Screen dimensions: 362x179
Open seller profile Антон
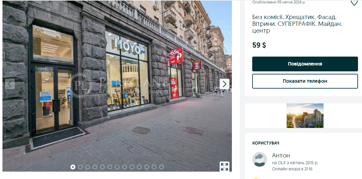(x=281, y=155)
